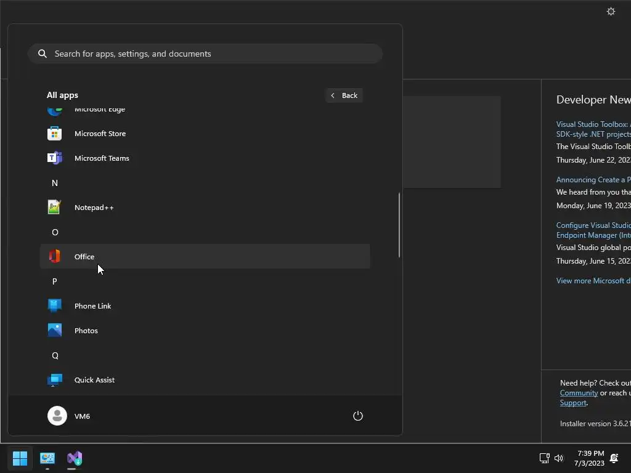Viewport: 631px width, 473px height.
Task: Click Back button in All apps
Action: 344,95
